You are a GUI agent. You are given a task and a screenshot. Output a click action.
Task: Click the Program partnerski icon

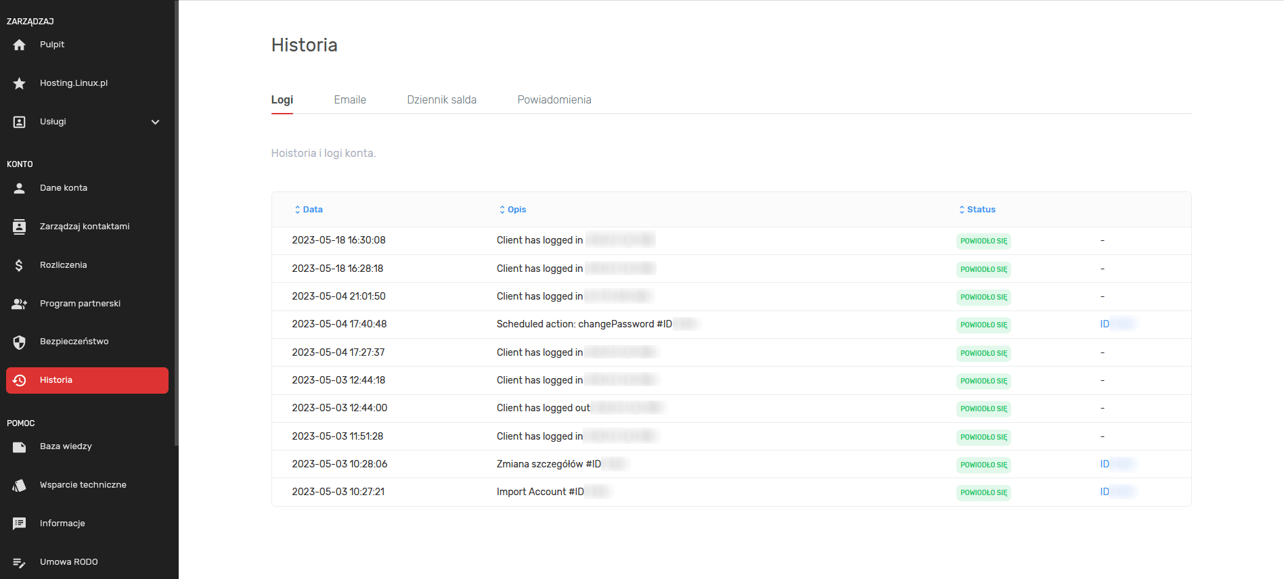(19, 304)
